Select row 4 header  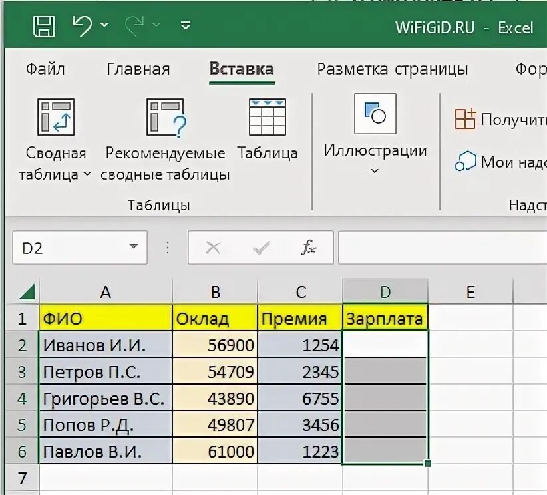coord(22,398)
